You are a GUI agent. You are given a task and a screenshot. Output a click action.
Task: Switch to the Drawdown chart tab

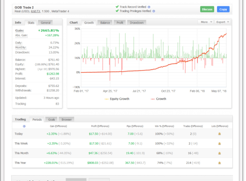(137, 23)
